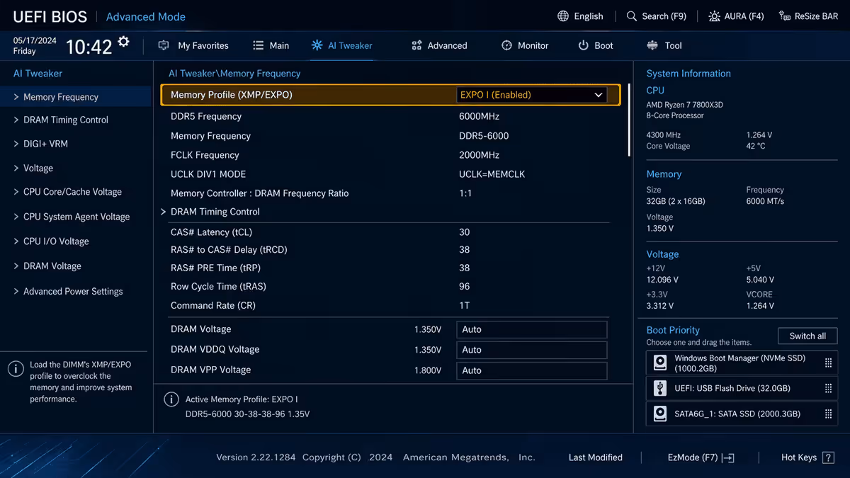Open the DRAM VPP Voltage Auto field

(531, 370)
